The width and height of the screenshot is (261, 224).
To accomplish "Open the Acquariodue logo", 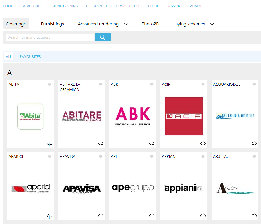I will pos(235,116).
